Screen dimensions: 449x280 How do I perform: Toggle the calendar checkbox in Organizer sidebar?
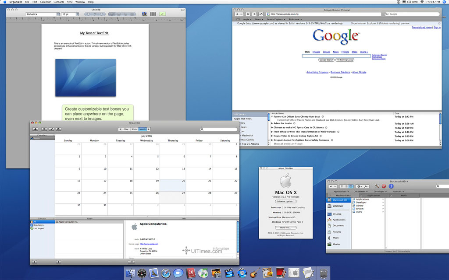(32, 138)
